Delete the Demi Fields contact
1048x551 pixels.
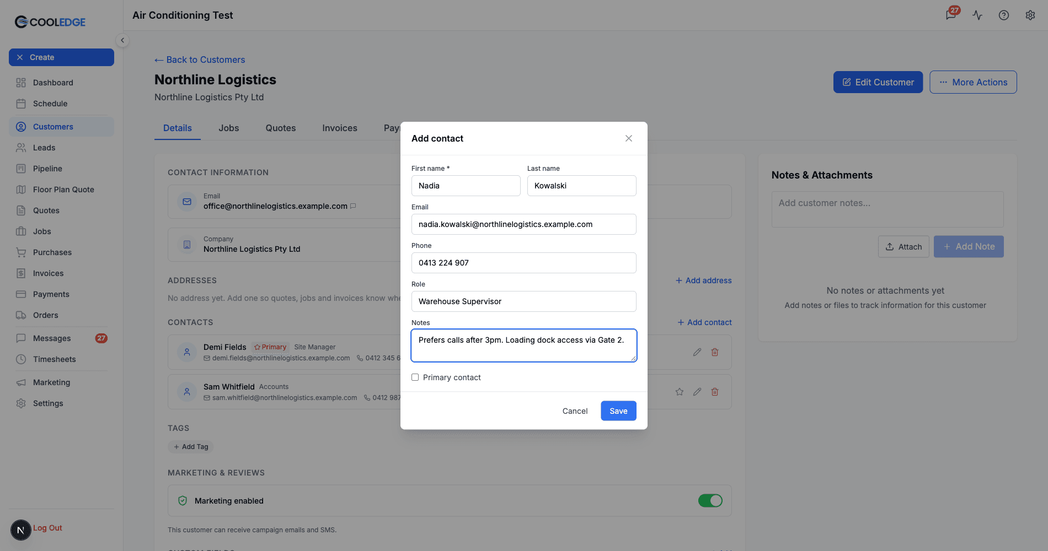click(x=715, y=352)
